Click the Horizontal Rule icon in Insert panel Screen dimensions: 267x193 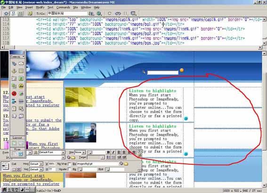21,101
